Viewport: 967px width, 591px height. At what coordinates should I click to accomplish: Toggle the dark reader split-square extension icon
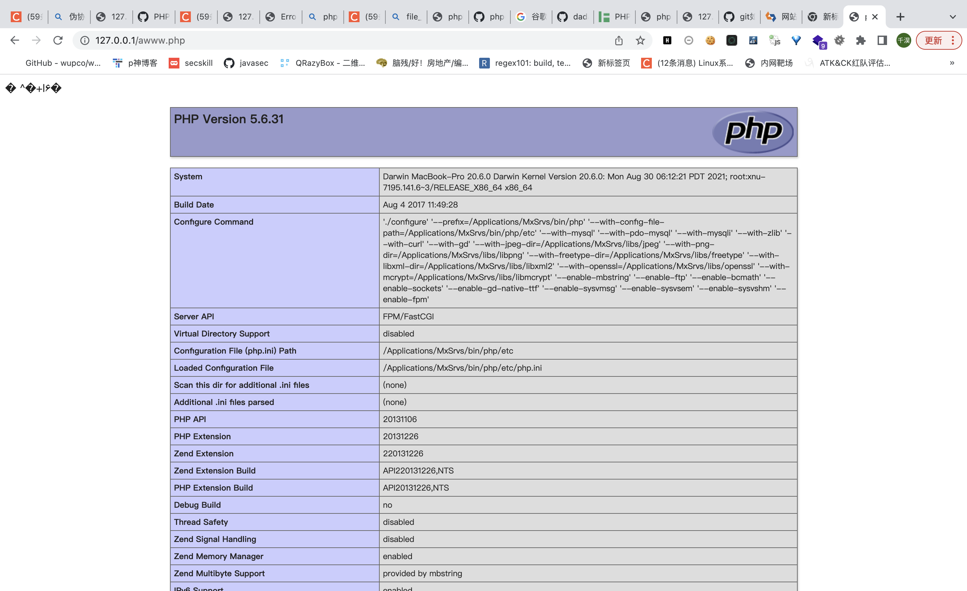pyautogui.click(x=881, y=40)
